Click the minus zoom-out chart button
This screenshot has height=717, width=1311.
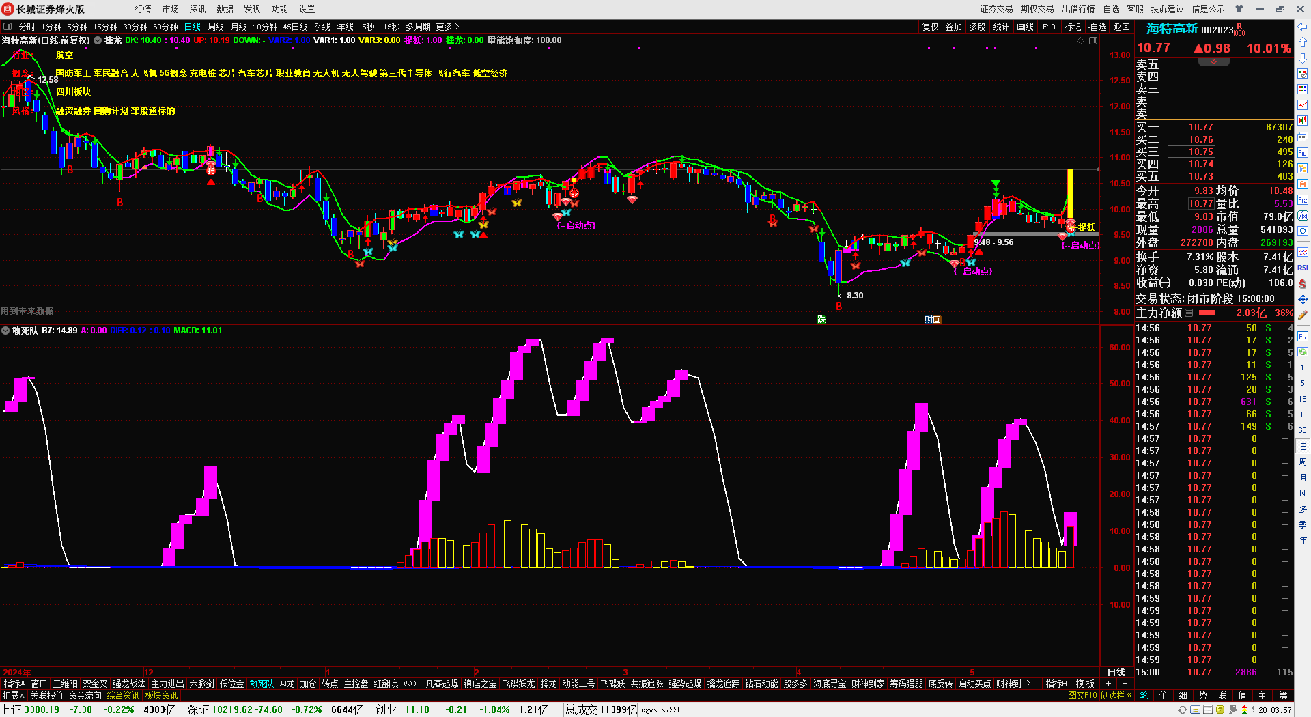pyautogui.click(x=1124, y=684)
